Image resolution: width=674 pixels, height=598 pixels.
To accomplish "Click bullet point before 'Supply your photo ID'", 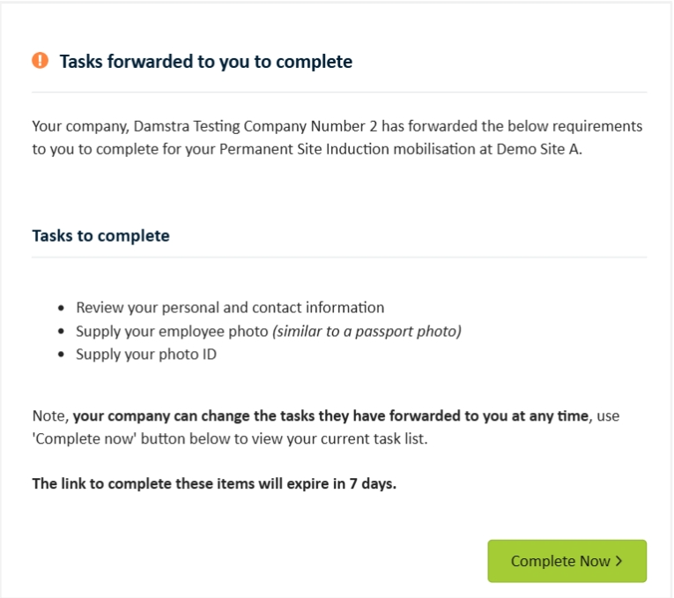I will tap(61, 355).
